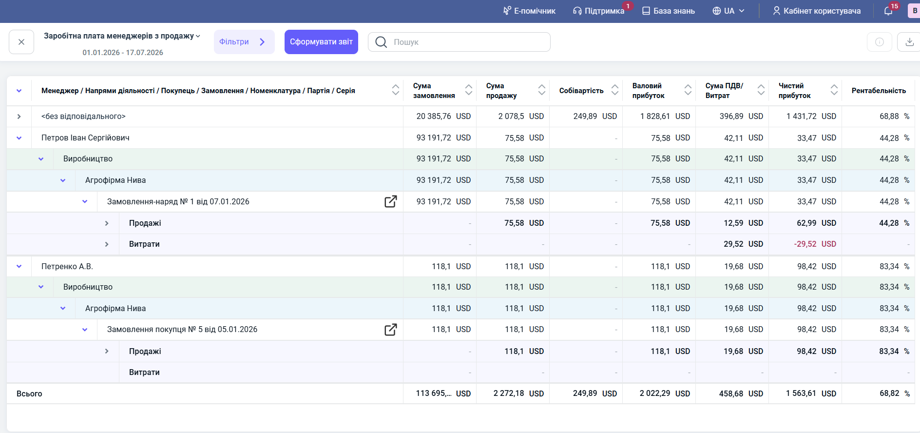Collapse Петренко А.В. row
920x433 pixels.
pyautogui.click(x=19, y=266)
